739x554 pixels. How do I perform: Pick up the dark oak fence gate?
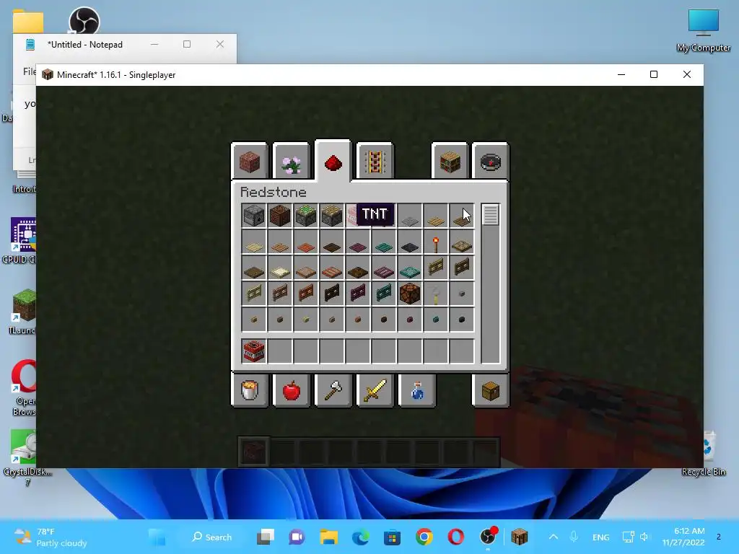click(x=332, y=294)
